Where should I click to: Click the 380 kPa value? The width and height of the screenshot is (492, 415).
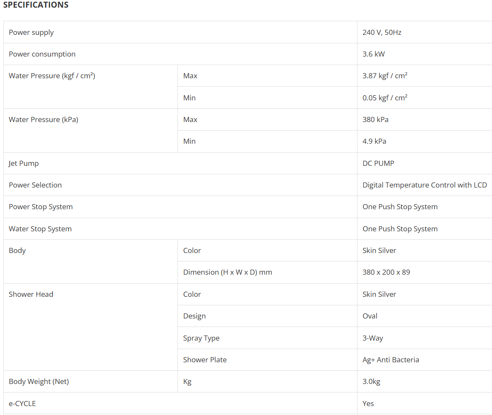(375, 119)
